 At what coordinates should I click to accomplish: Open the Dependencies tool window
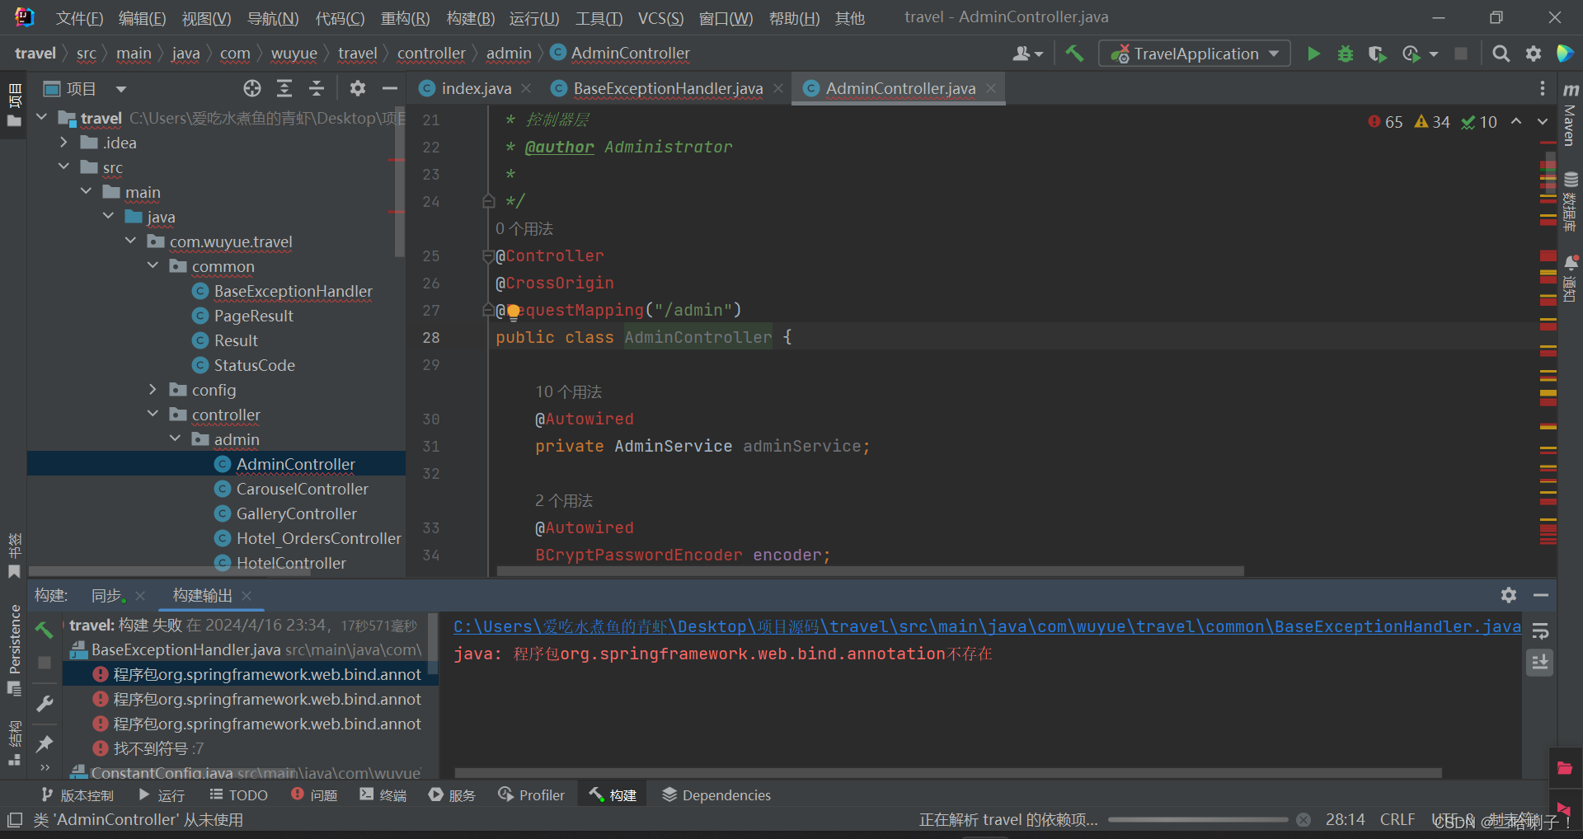coord(717,795)
